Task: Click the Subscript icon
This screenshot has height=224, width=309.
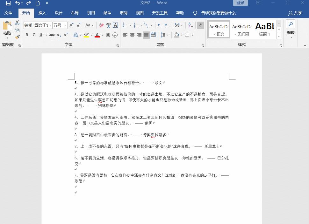Action: [x=59, y=35]
